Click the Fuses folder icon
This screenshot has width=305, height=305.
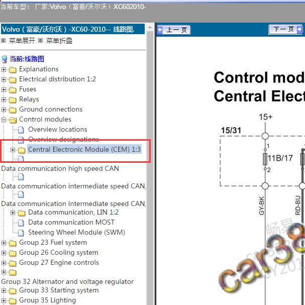[13, 89]
